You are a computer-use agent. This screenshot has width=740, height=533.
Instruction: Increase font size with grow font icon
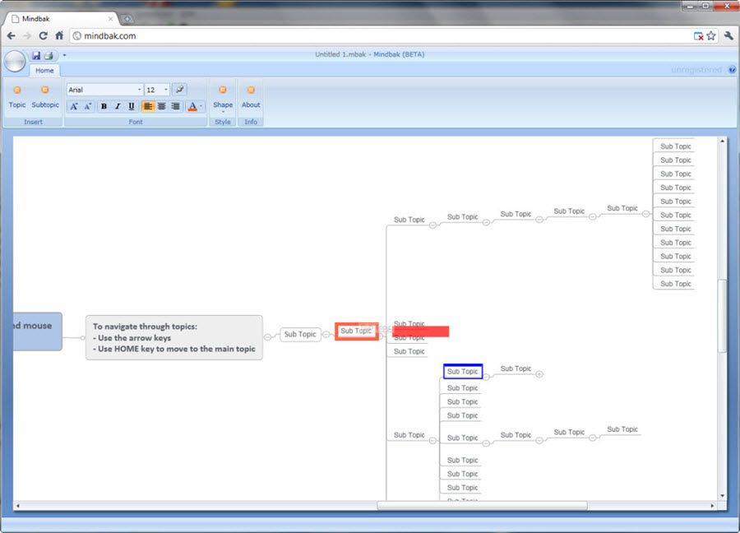[74, 106]
